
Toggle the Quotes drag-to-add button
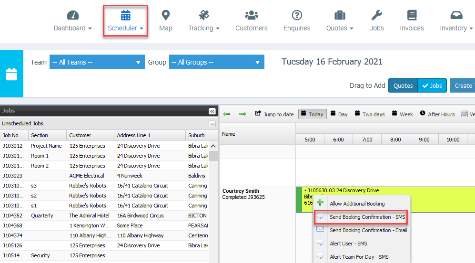403,85
